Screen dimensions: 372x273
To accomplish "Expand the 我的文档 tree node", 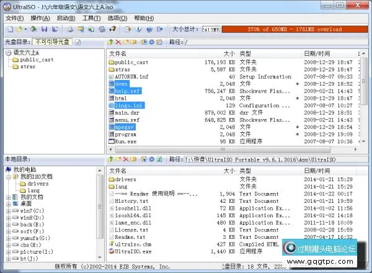I will [x=9, y=197].
